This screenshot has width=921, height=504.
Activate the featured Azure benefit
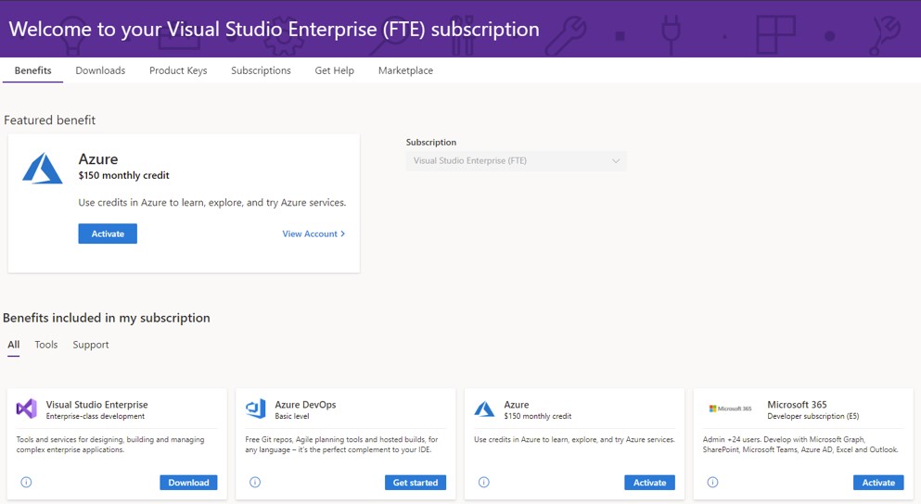pyautogui.click(x=108, y=233)
